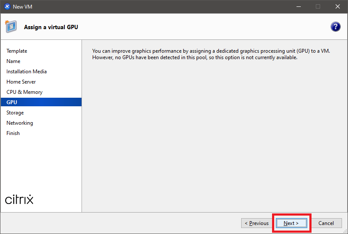Click the GPU availability description text
Image resolution: width=348 pixels, height=234 pixels.
211,54
